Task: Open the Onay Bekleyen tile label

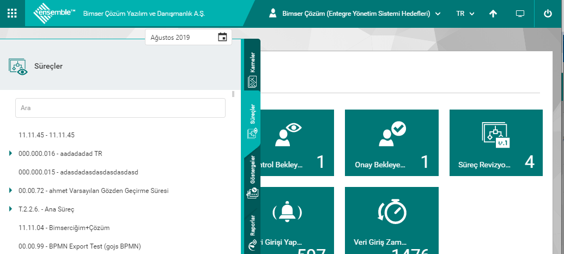Action: (380, 165)
